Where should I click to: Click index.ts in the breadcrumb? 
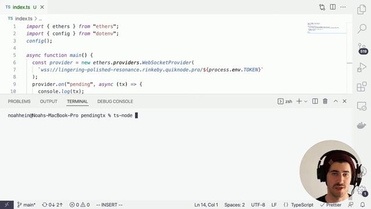[x=24, y=19]
